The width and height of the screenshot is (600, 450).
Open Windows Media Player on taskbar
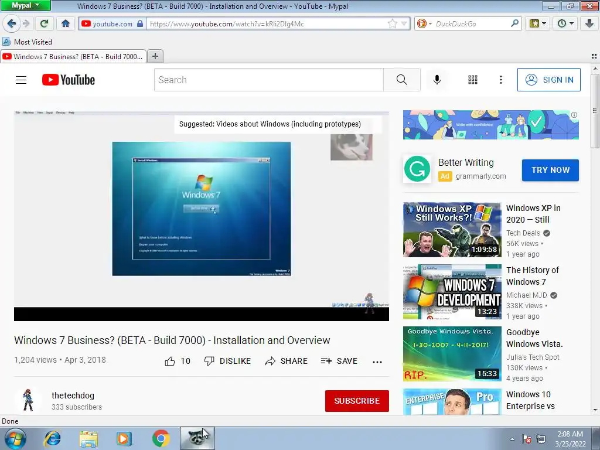click(x=124, y=438)
